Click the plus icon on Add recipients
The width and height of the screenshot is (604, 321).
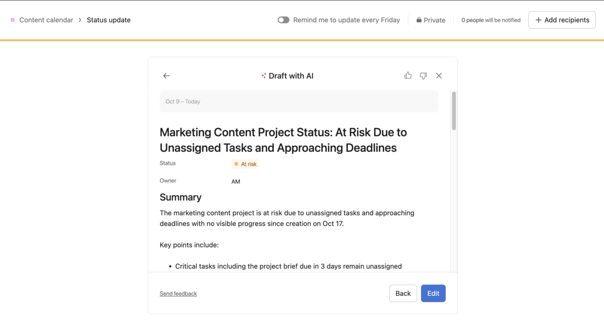click(538, 20)
